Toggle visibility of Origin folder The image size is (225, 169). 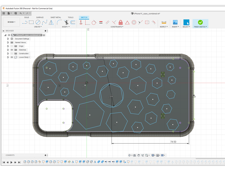(x=12, y=46)
